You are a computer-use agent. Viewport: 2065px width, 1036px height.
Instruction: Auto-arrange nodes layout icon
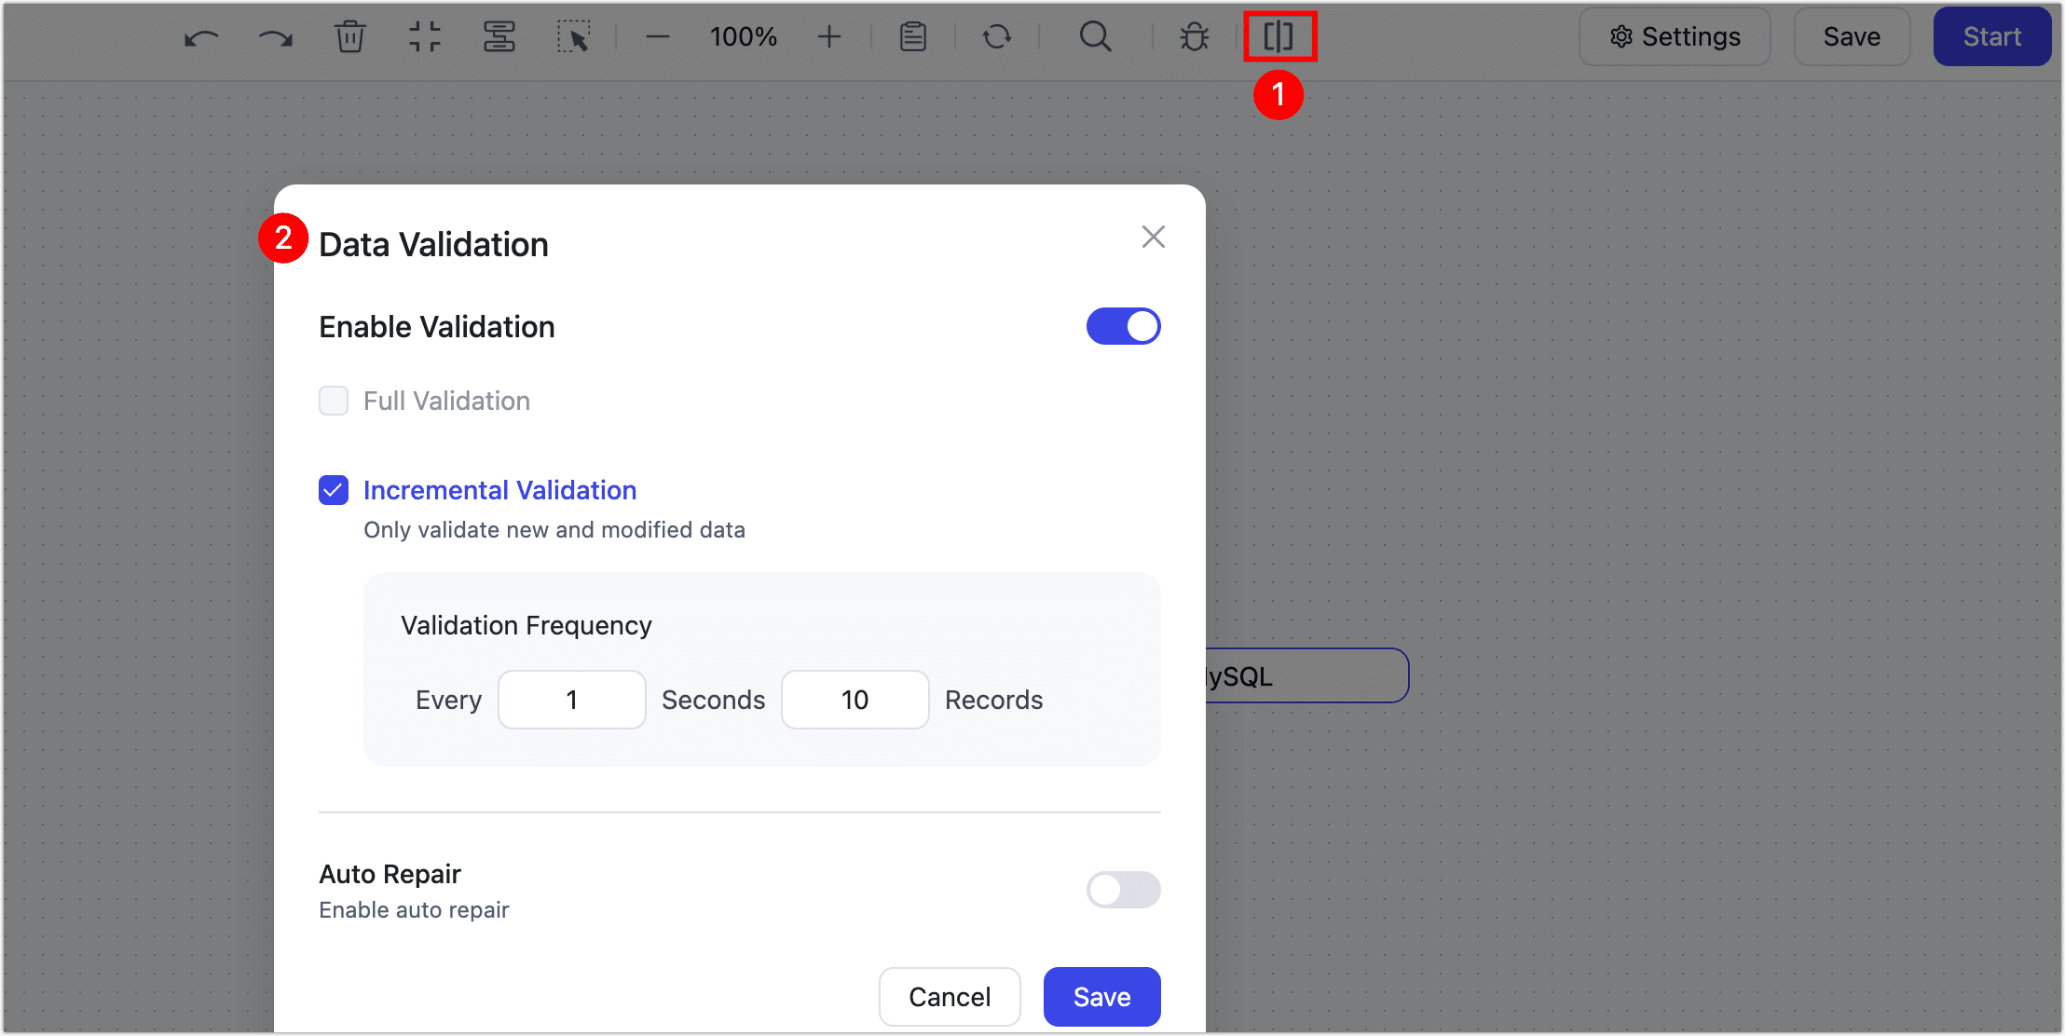click(499, 37)
